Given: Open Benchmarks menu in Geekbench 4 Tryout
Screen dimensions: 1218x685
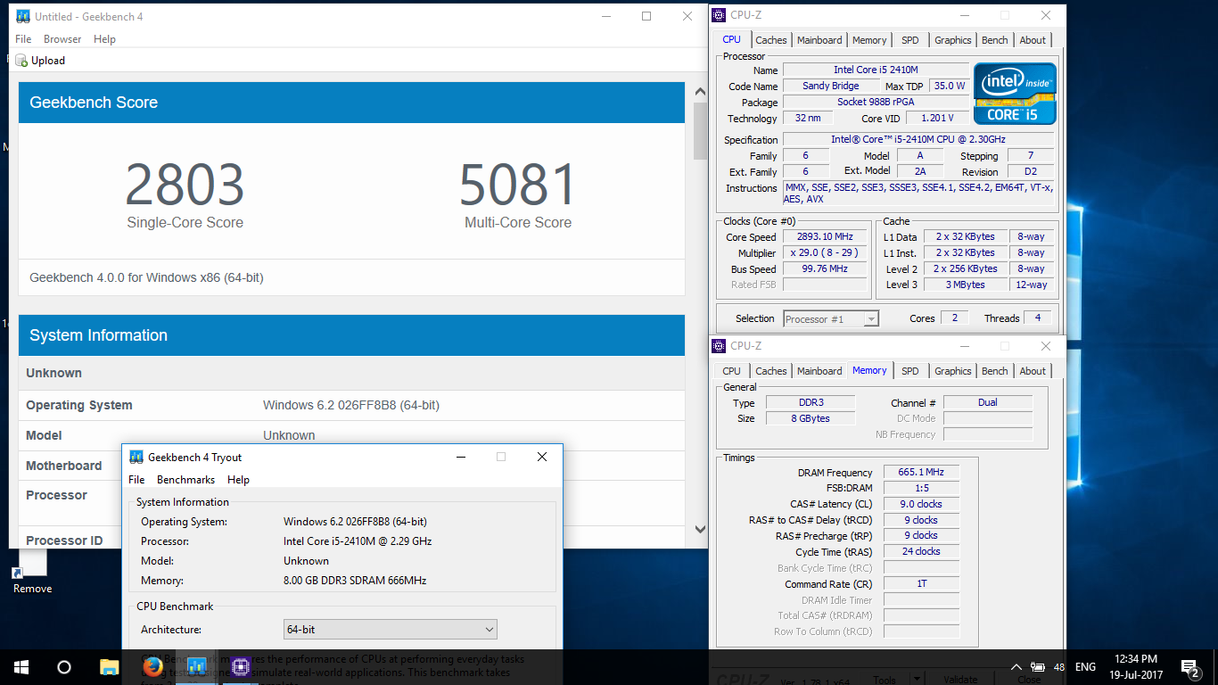Looking at the screenshot, I should click(x=185, y=480).
